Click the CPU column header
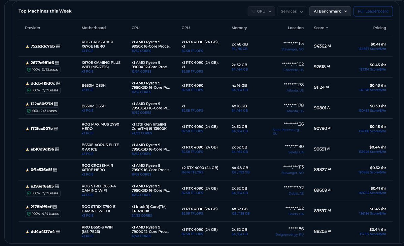The height and width of the screenshot is (246, 404). pos(136,28)
